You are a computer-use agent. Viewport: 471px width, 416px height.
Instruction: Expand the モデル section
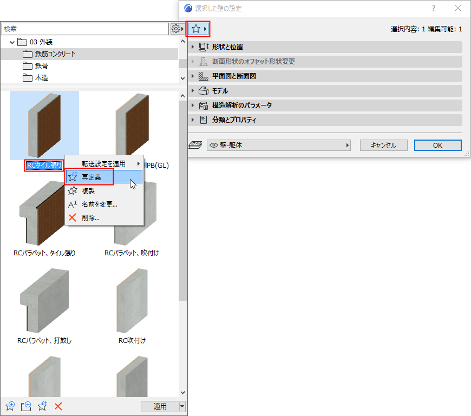tap(193, 91)
